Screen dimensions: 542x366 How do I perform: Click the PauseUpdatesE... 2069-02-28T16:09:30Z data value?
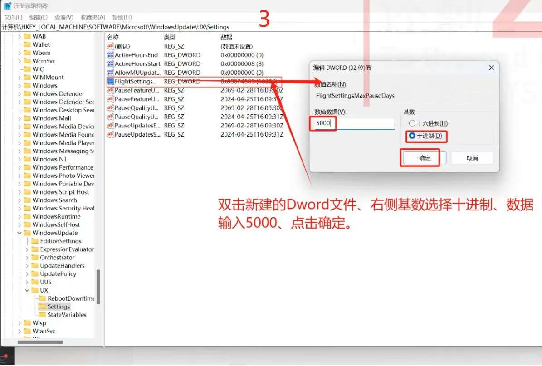tap(252, 126)
